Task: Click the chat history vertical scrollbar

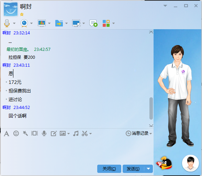Action: 151,108
